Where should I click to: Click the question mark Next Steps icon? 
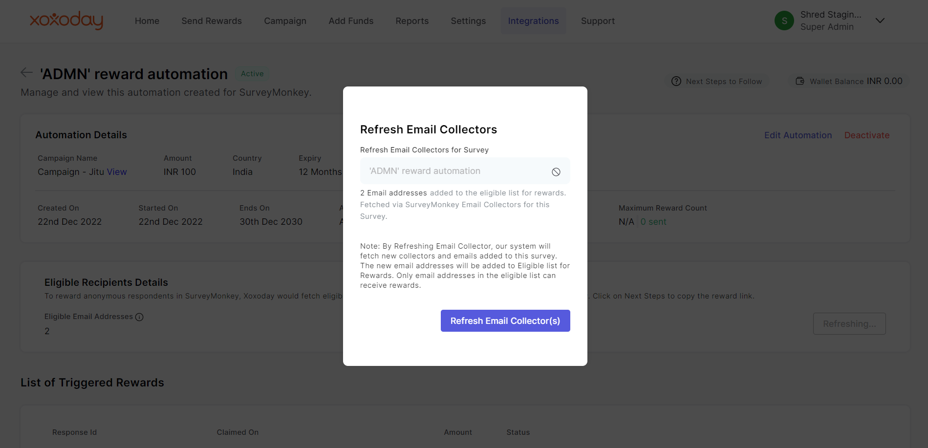676,81
